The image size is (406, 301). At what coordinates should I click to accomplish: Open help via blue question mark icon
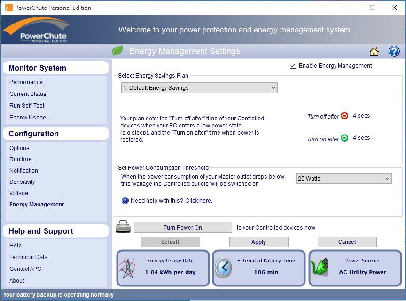click(x=394, y=51)
